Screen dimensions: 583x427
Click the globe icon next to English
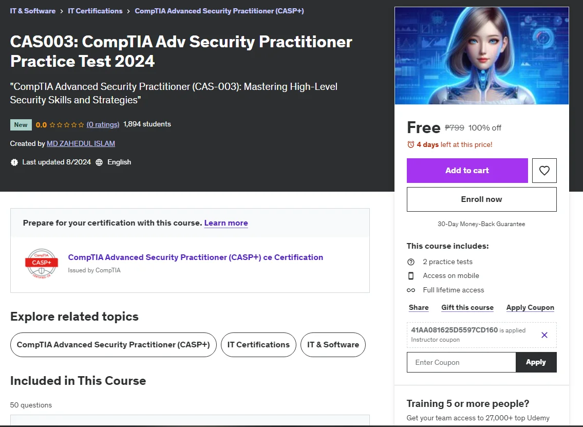[99, 162]
